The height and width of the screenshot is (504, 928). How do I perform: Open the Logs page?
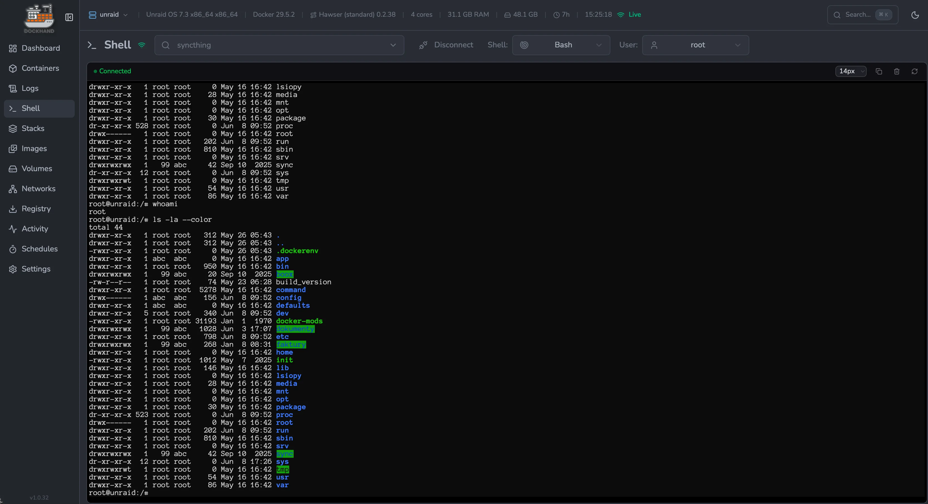39,88
